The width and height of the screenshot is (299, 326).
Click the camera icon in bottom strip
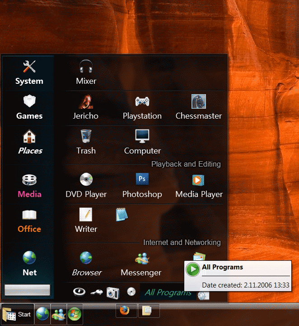[x=112, y=292]
